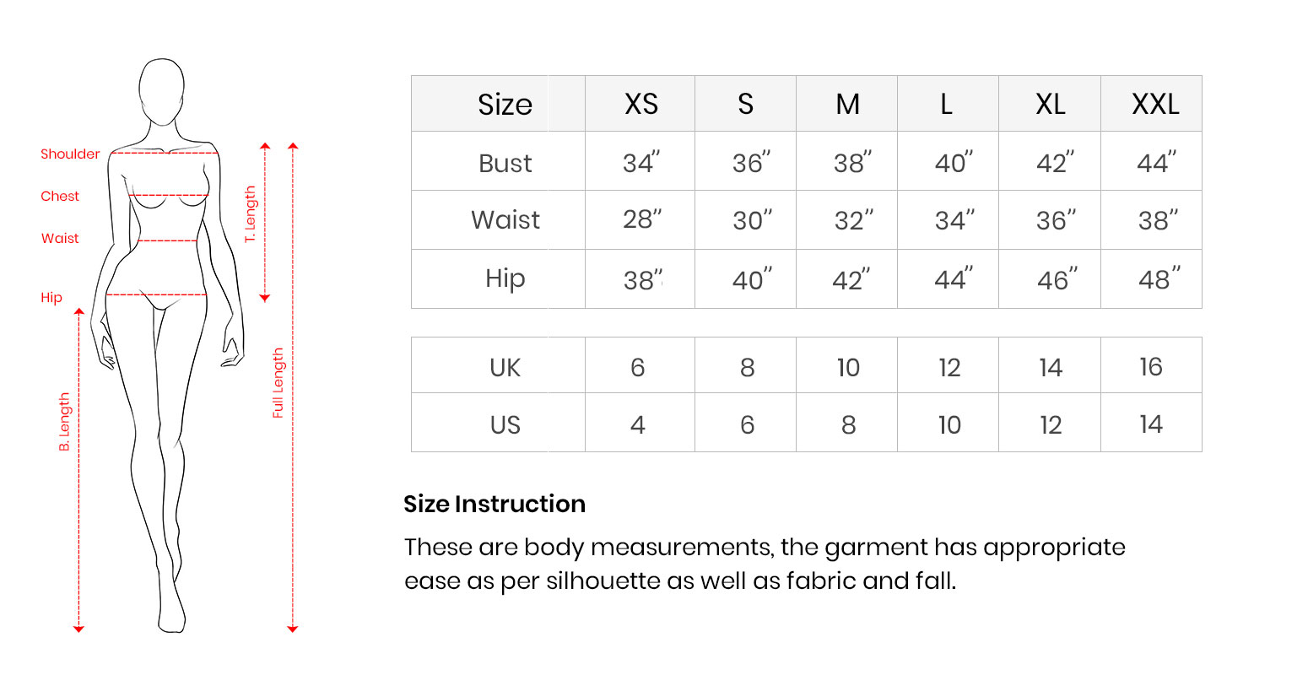Image resolution: width=1308 pixels, height=675 pixels.
Task: Click the US size 4 cell
Action: pos(638,424)
